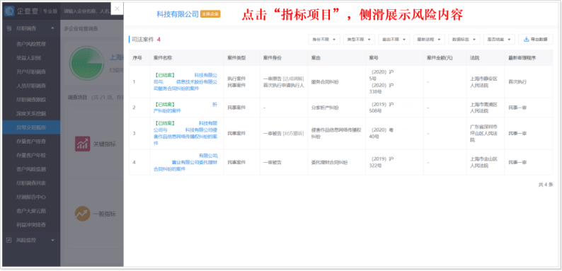
Task: Click the 尽职调查 section icon in sidebar
Action: pos(9,28)
